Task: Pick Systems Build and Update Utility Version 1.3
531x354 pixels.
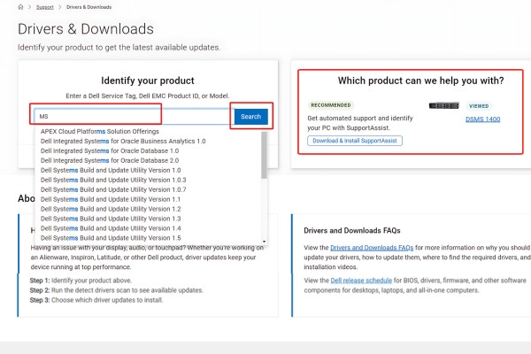Action: tap(111, 219)
